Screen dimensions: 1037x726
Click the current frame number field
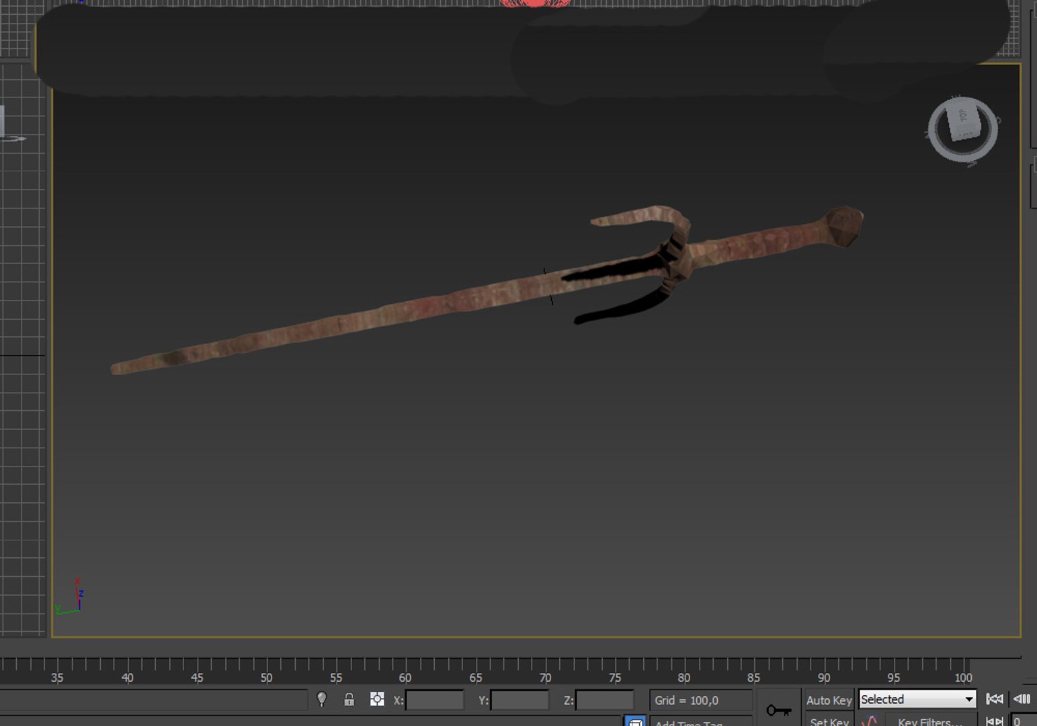(1024, 721)
